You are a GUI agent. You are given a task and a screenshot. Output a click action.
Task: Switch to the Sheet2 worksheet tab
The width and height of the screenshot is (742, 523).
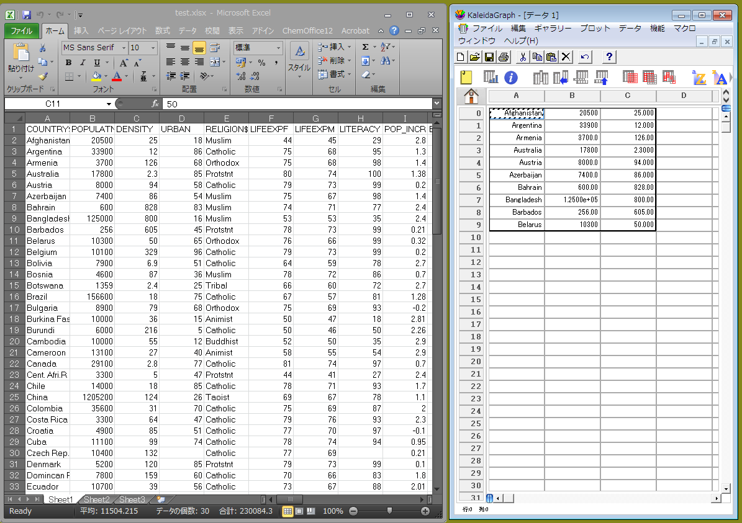click(x=96, y=499)
